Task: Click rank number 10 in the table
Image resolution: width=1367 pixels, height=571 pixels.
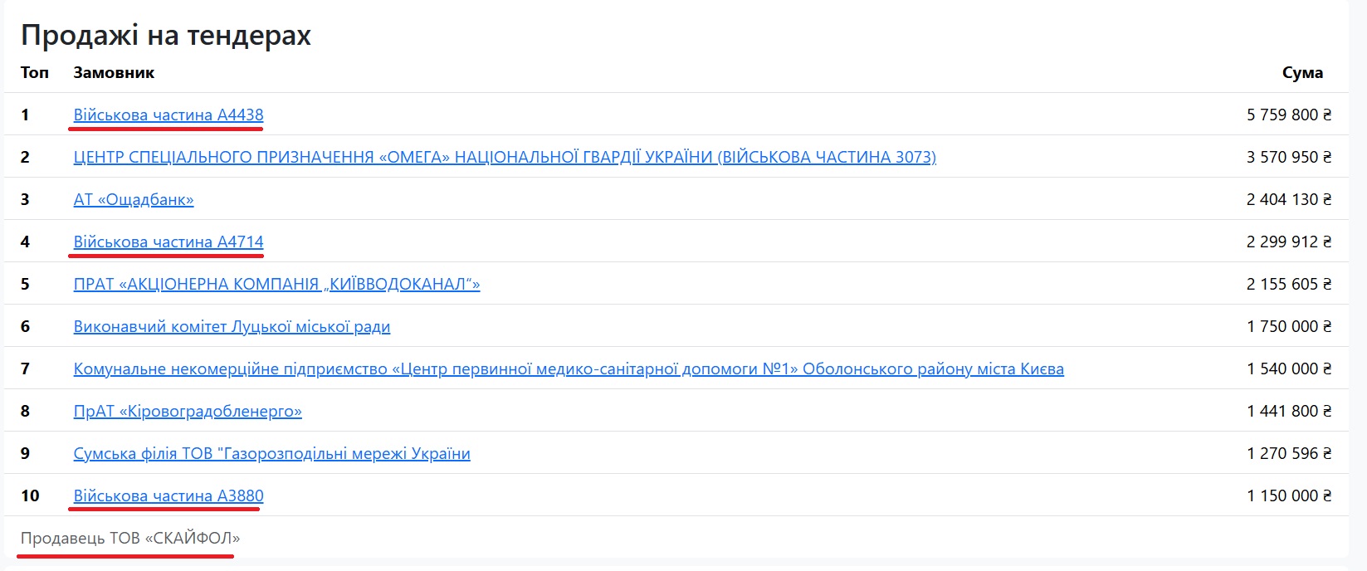Action: [30, 495]
